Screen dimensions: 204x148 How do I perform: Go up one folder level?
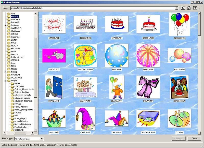point(183,8)
